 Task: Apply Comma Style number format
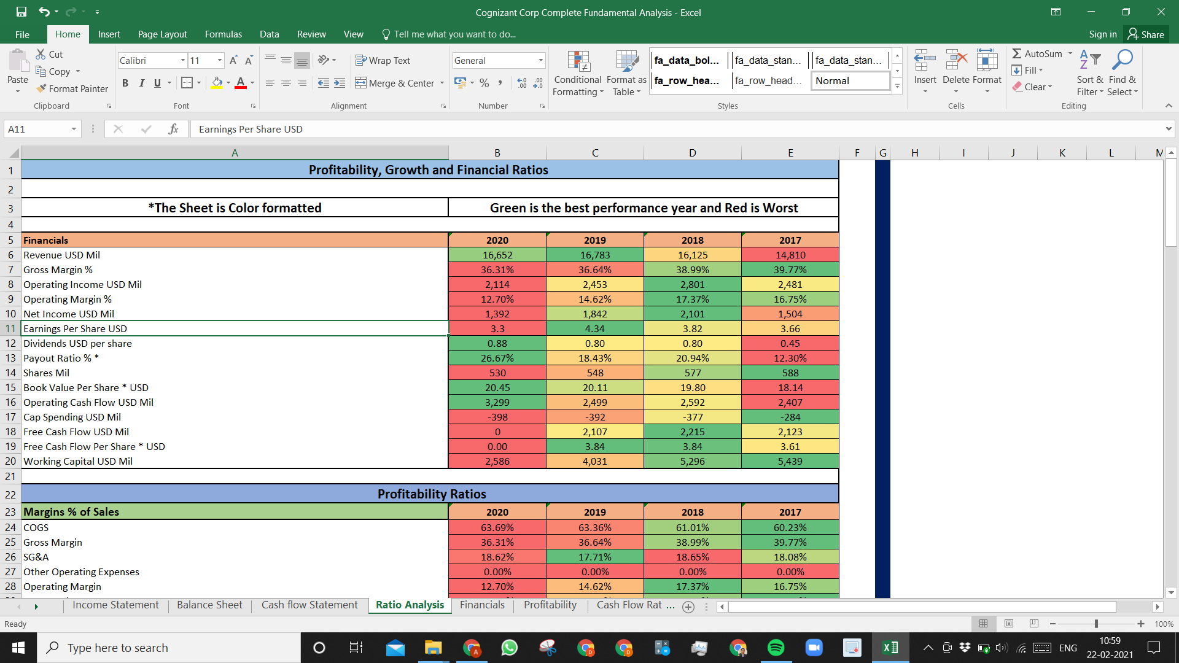tap(500, 83)
